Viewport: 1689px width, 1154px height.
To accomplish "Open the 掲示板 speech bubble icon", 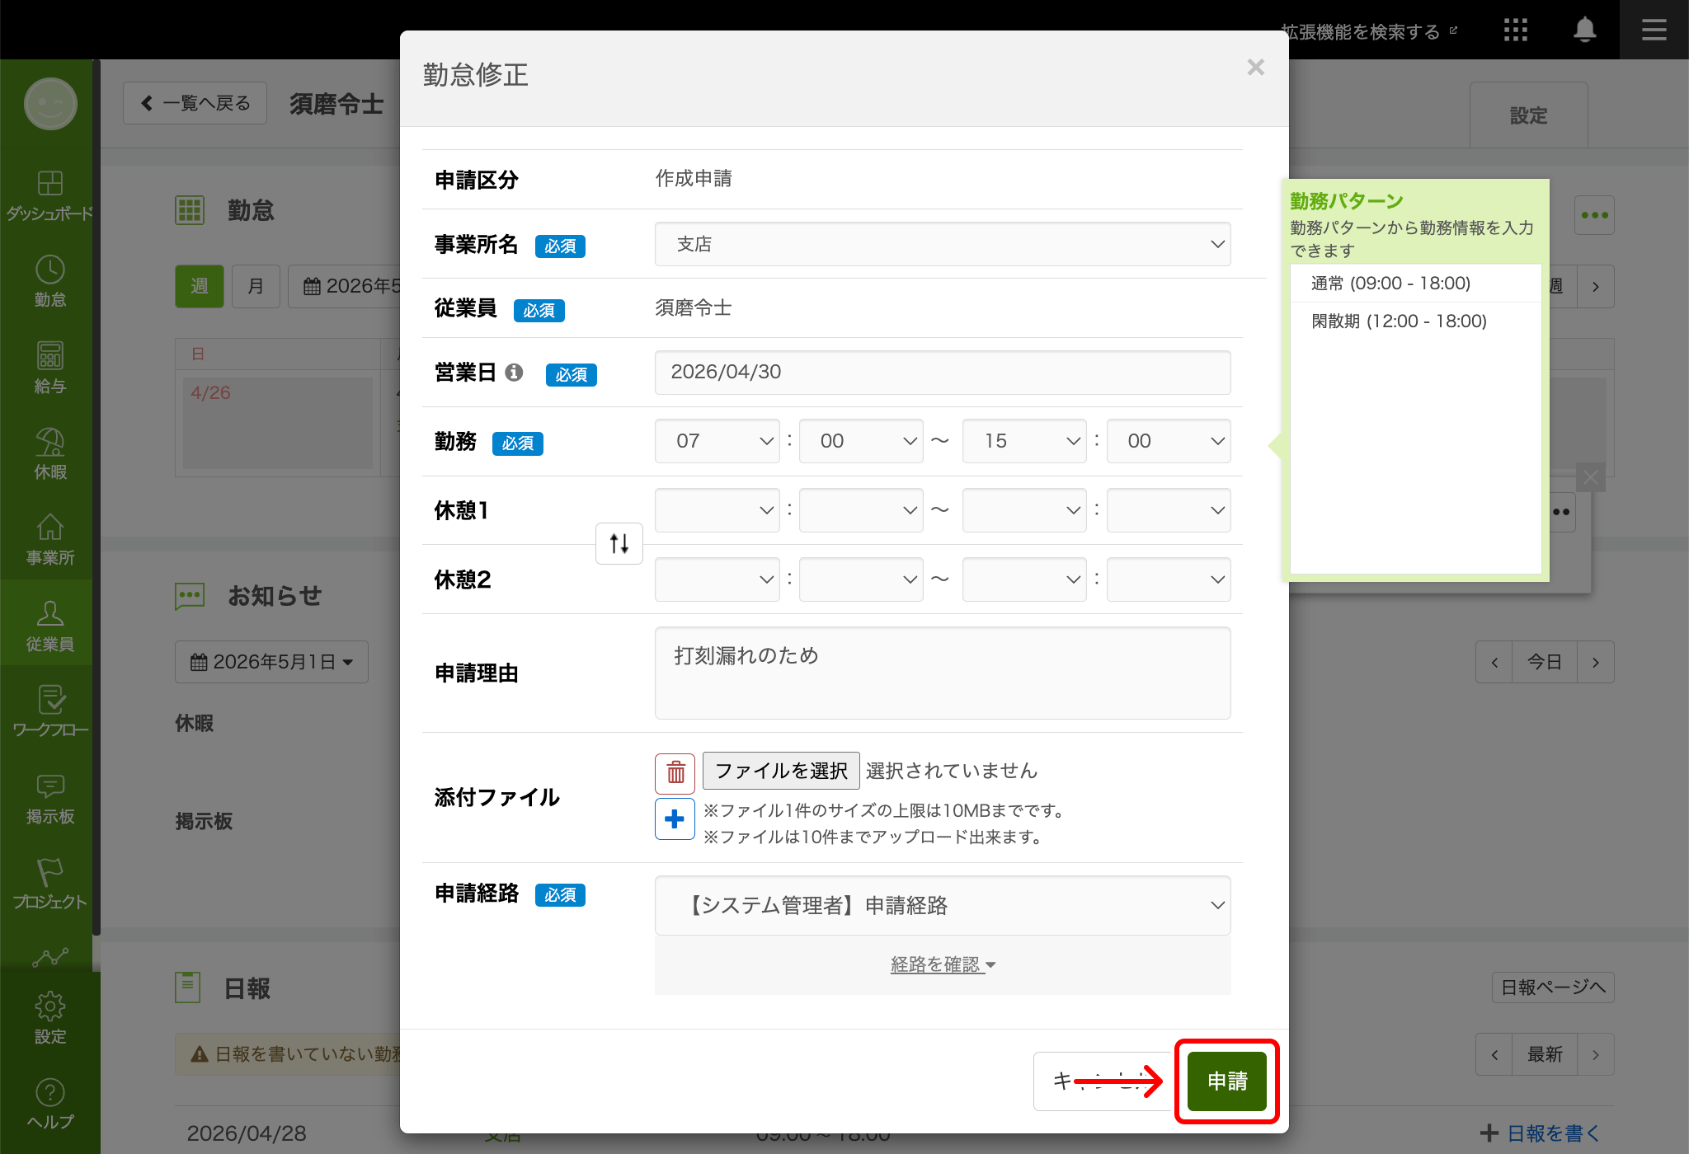I will click(49, 798).
